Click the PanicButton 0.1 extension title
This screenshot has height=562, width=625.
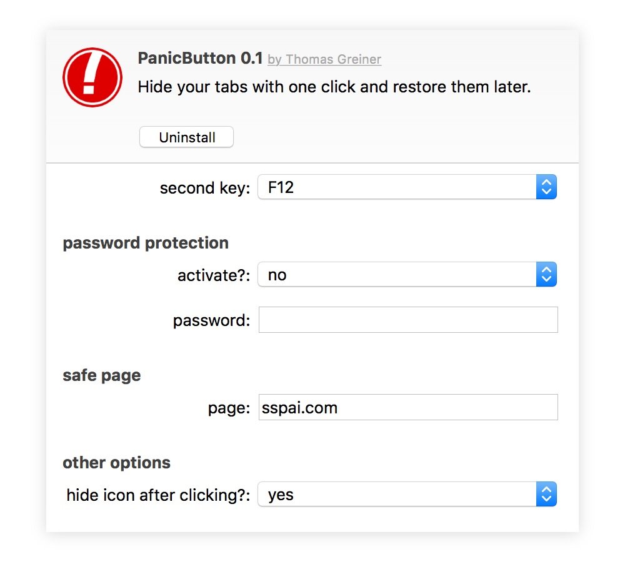[200, 58]
